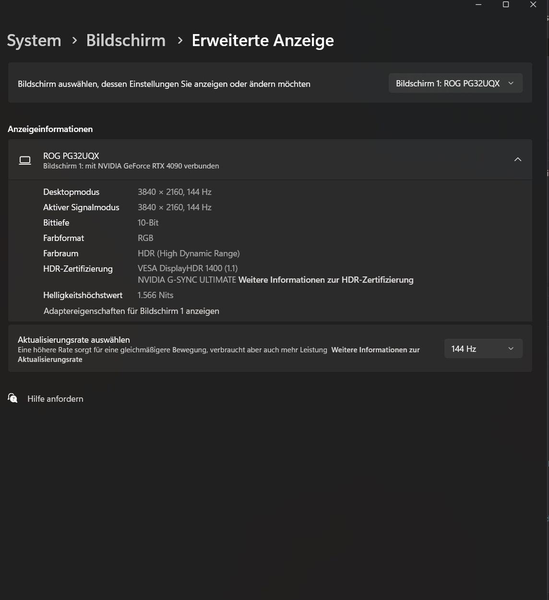Viewport: 549px width, 600px height.
Task: Open Weitere Informationen zur HDR-Zertifizierung link
Action: [326, 280]
